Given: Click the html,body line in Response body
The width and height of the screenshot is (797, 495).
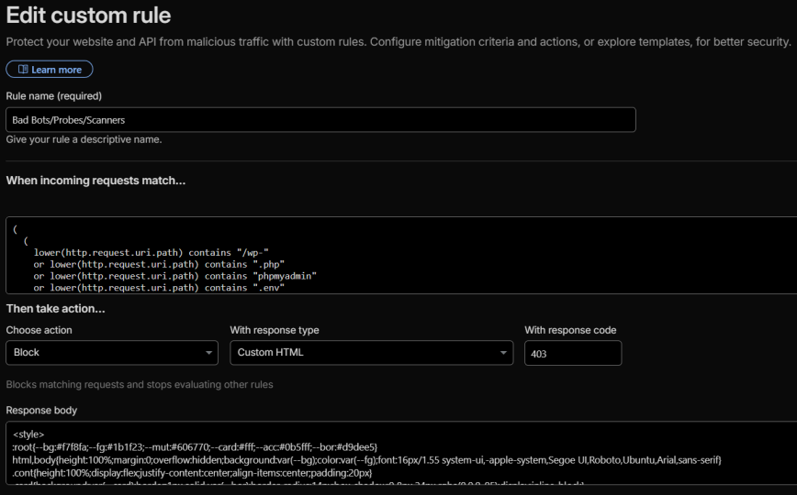Looking at the screenshot, I should [x=367, y=459].
